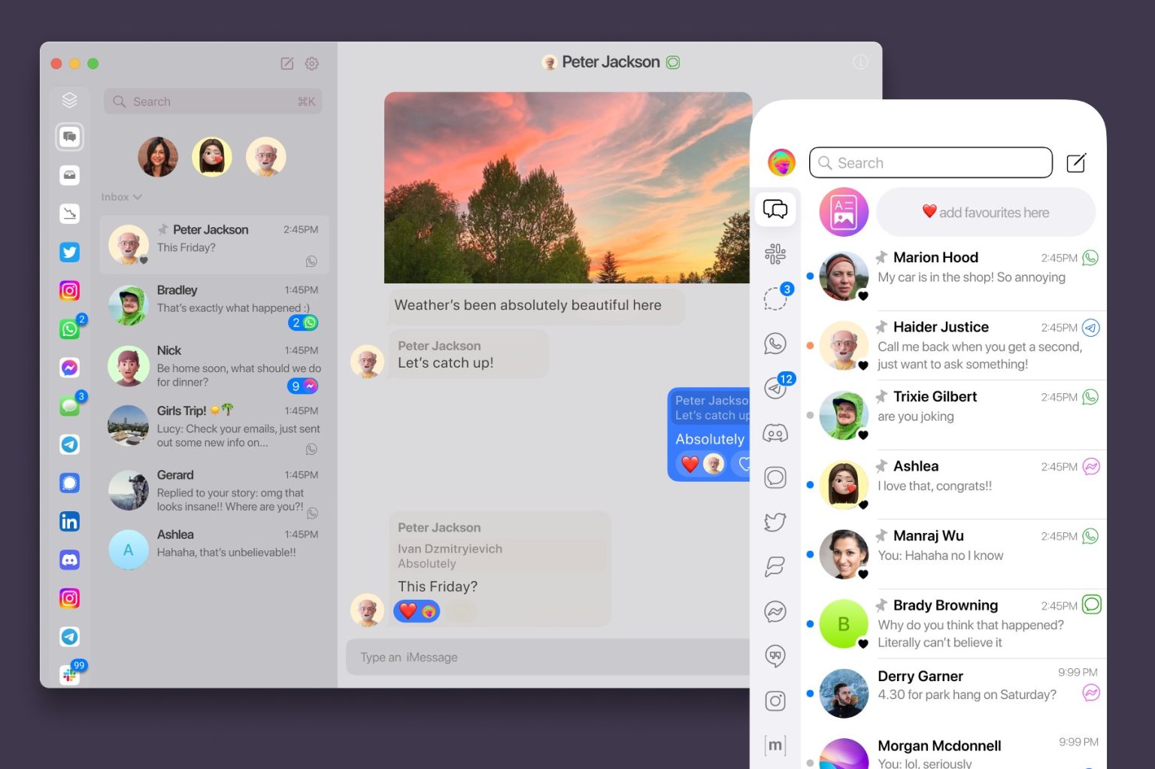Open all inboxes layers icon in desktop sidebar

69,99
